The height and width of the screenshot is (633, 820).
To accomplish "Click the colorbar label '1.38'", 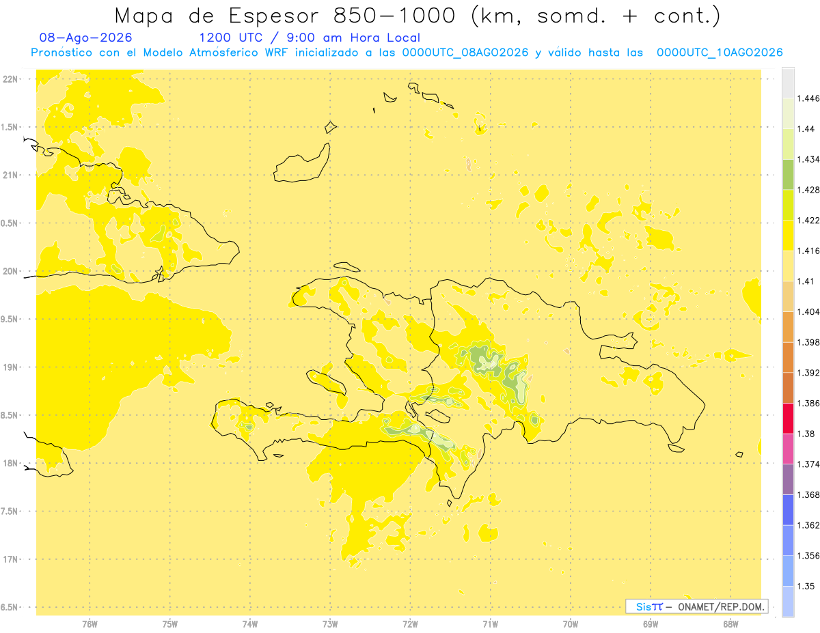I will (806, 434).
